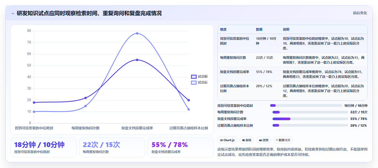Click the progress value 20% / 12% at right

[x=358, y=126]
